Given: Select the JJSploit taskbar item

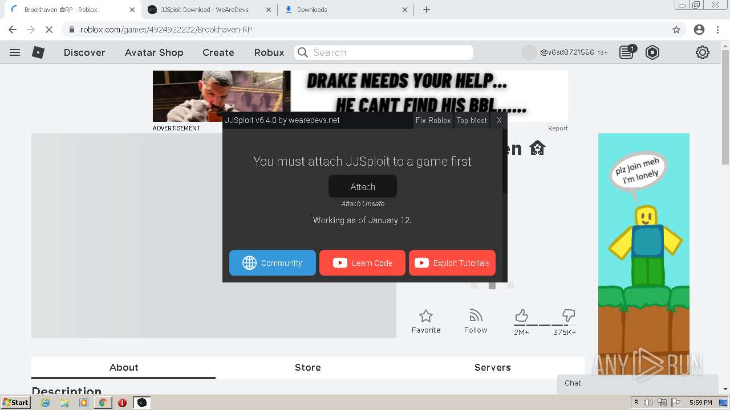Looking at the screenshot, I should [x=142, y=403].
